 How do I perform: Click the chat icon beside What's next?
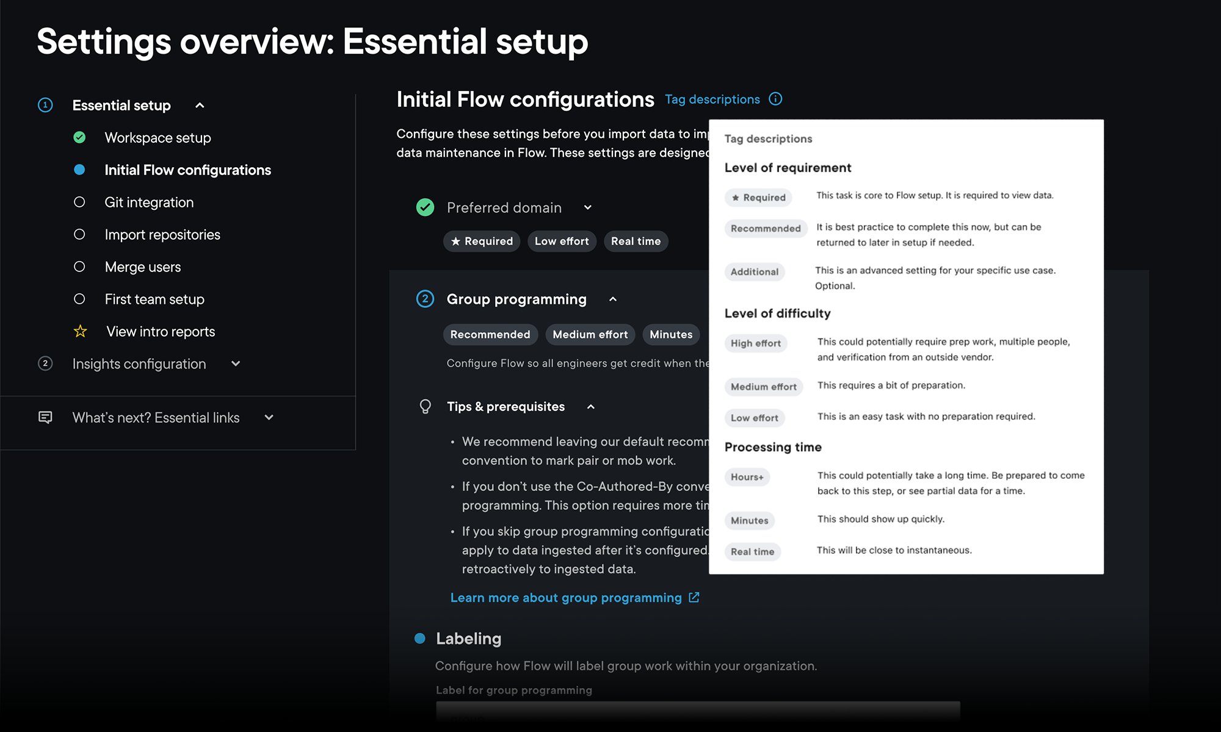pyautogui.click(x=45, y=417)
